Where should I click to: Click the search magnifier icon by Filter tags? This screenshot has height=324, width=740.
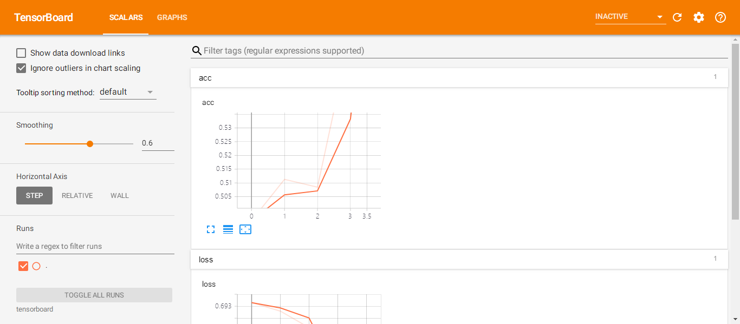point(197,51)
